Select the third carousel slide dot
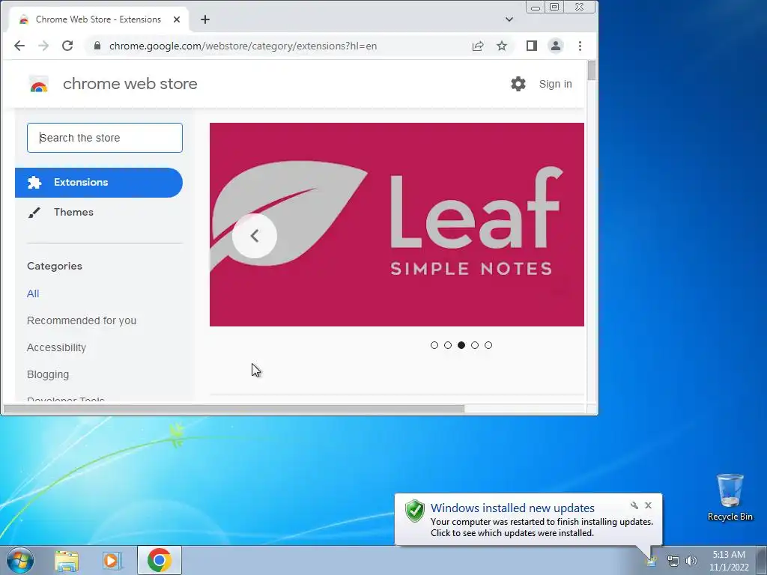The image size is (767, 575). click(x=461, y=345)
